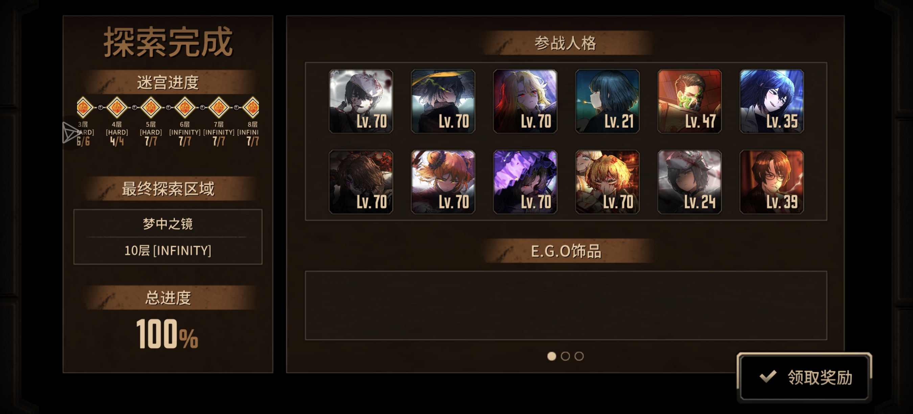This screenshot has width=913, height=414.
Task: Click the left arrow on maze progress
Action: 69,133
